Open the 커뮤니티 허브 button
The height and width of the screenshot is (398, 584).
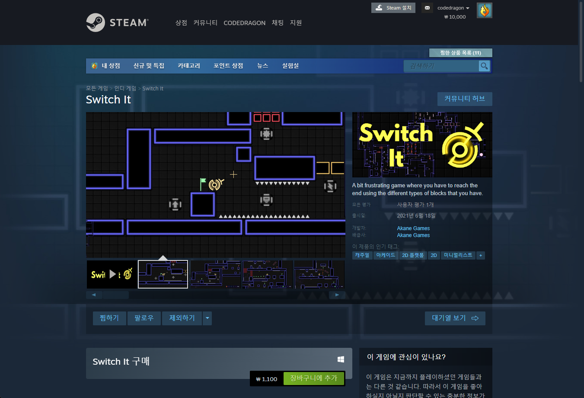pyautogui.click(x=465, y=99)
